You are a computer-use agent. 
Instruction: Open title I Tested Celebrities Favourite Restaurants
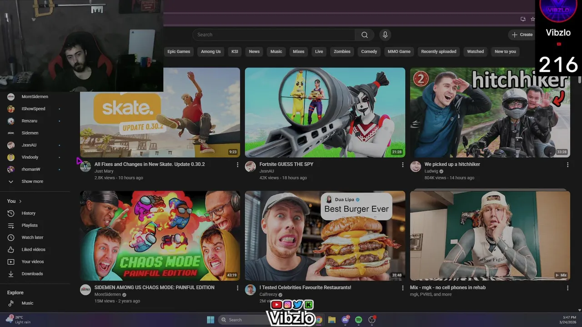coord(305,287)
